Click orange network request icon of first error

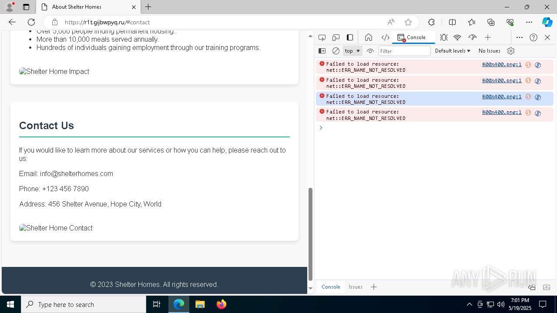(x=528, y=65)
